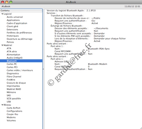Screen dimensions: 142x129
Task: Click Bluetooth version value 2.1.9f10
Action: point(91,10)
